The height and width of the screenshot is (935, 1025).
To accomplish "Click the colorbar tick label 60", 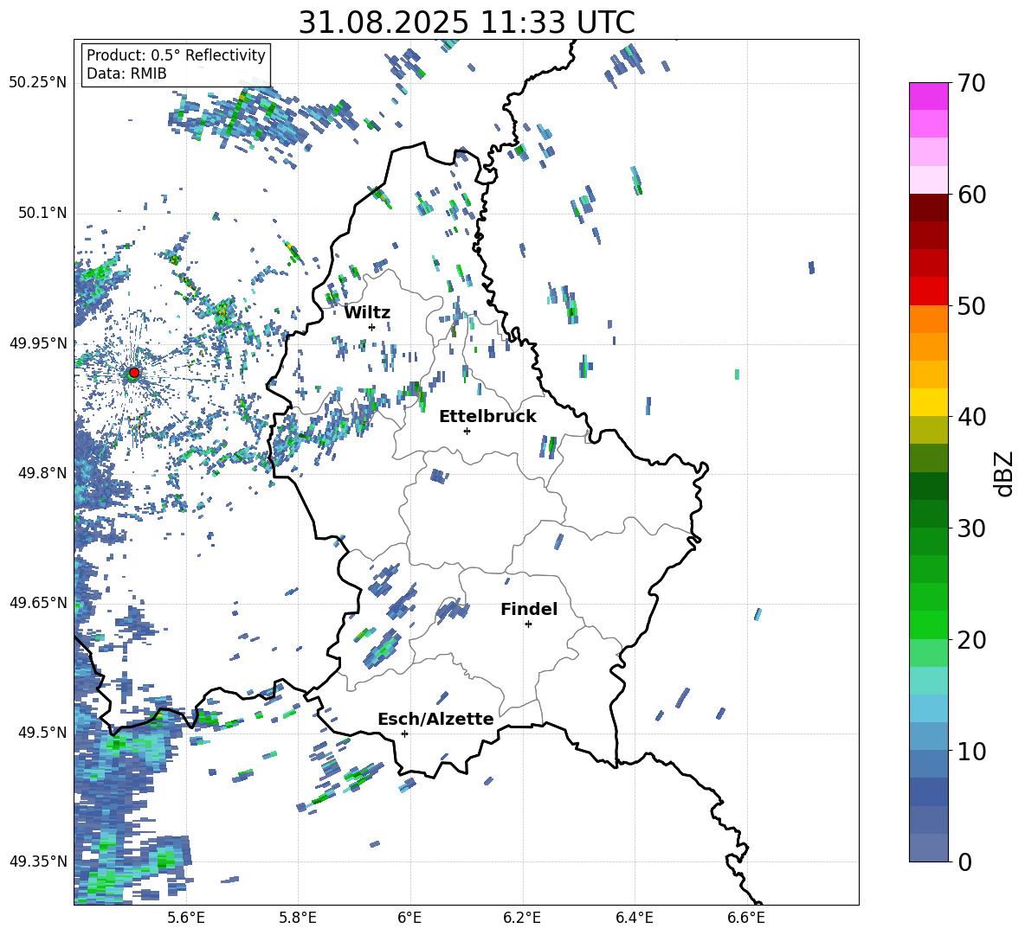I will [x=970, y=195].
